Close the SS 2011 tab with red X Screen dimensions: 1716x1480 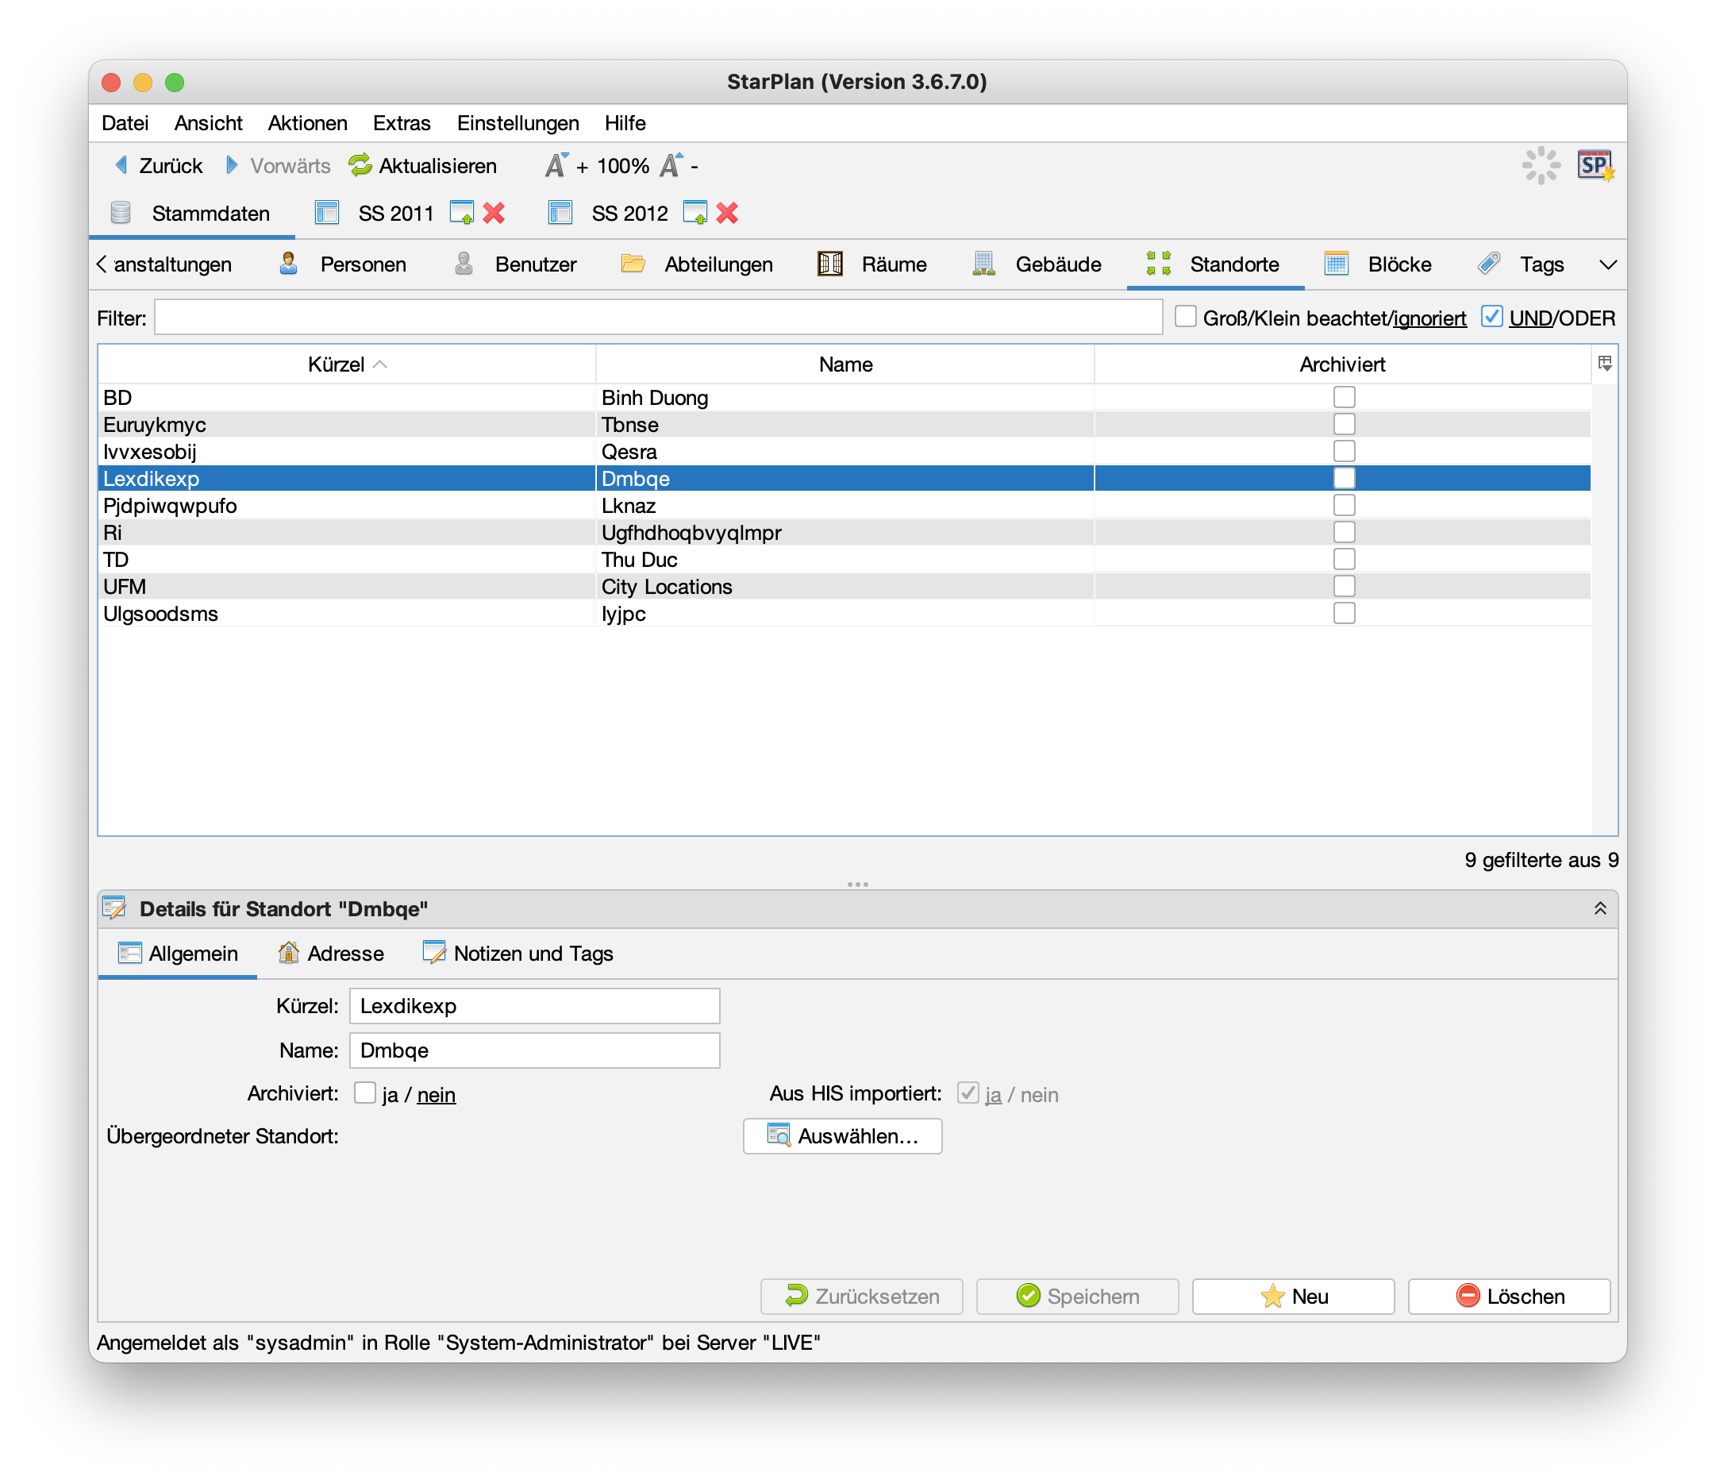[494, 214]
